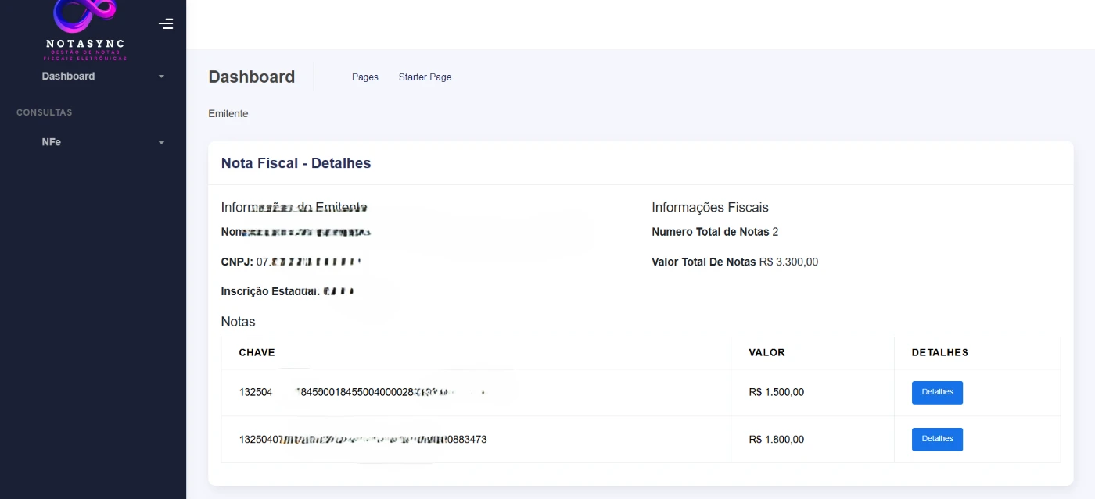Go to the Pages breadcrumb link
Screen dimensions: 1095x499
click(x=364, y=77)
